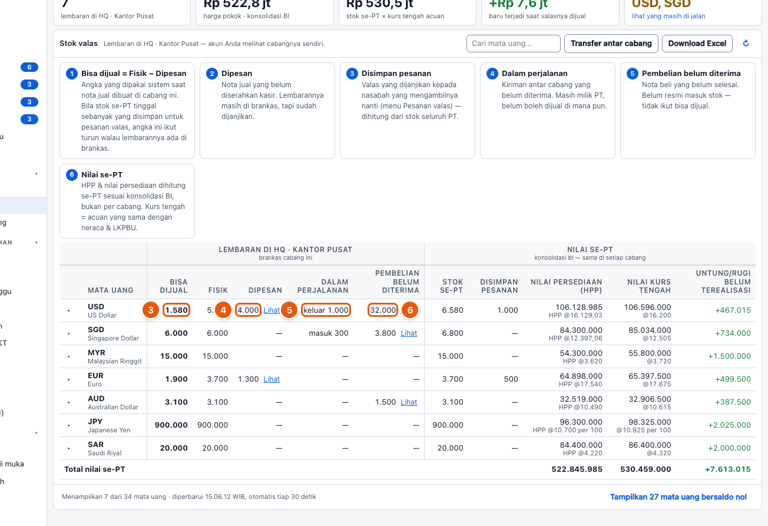Expand the SAR Saudi Riyal row

pos(69,448)
